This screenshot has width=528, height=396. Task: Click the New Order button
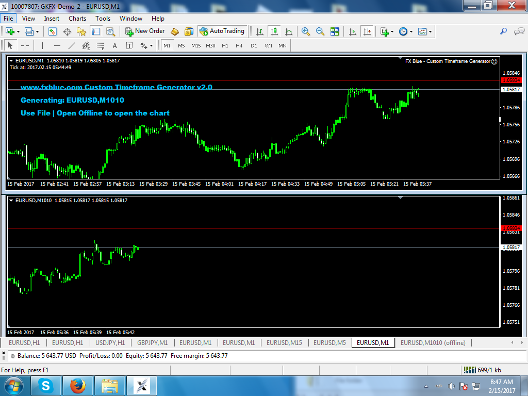tap(145, 31)
